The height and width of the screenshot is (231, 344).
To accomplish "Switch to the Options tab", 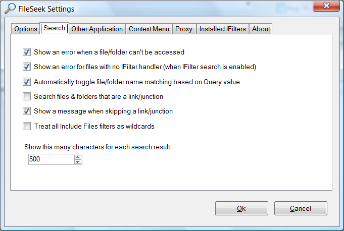I will click(26, 29).
